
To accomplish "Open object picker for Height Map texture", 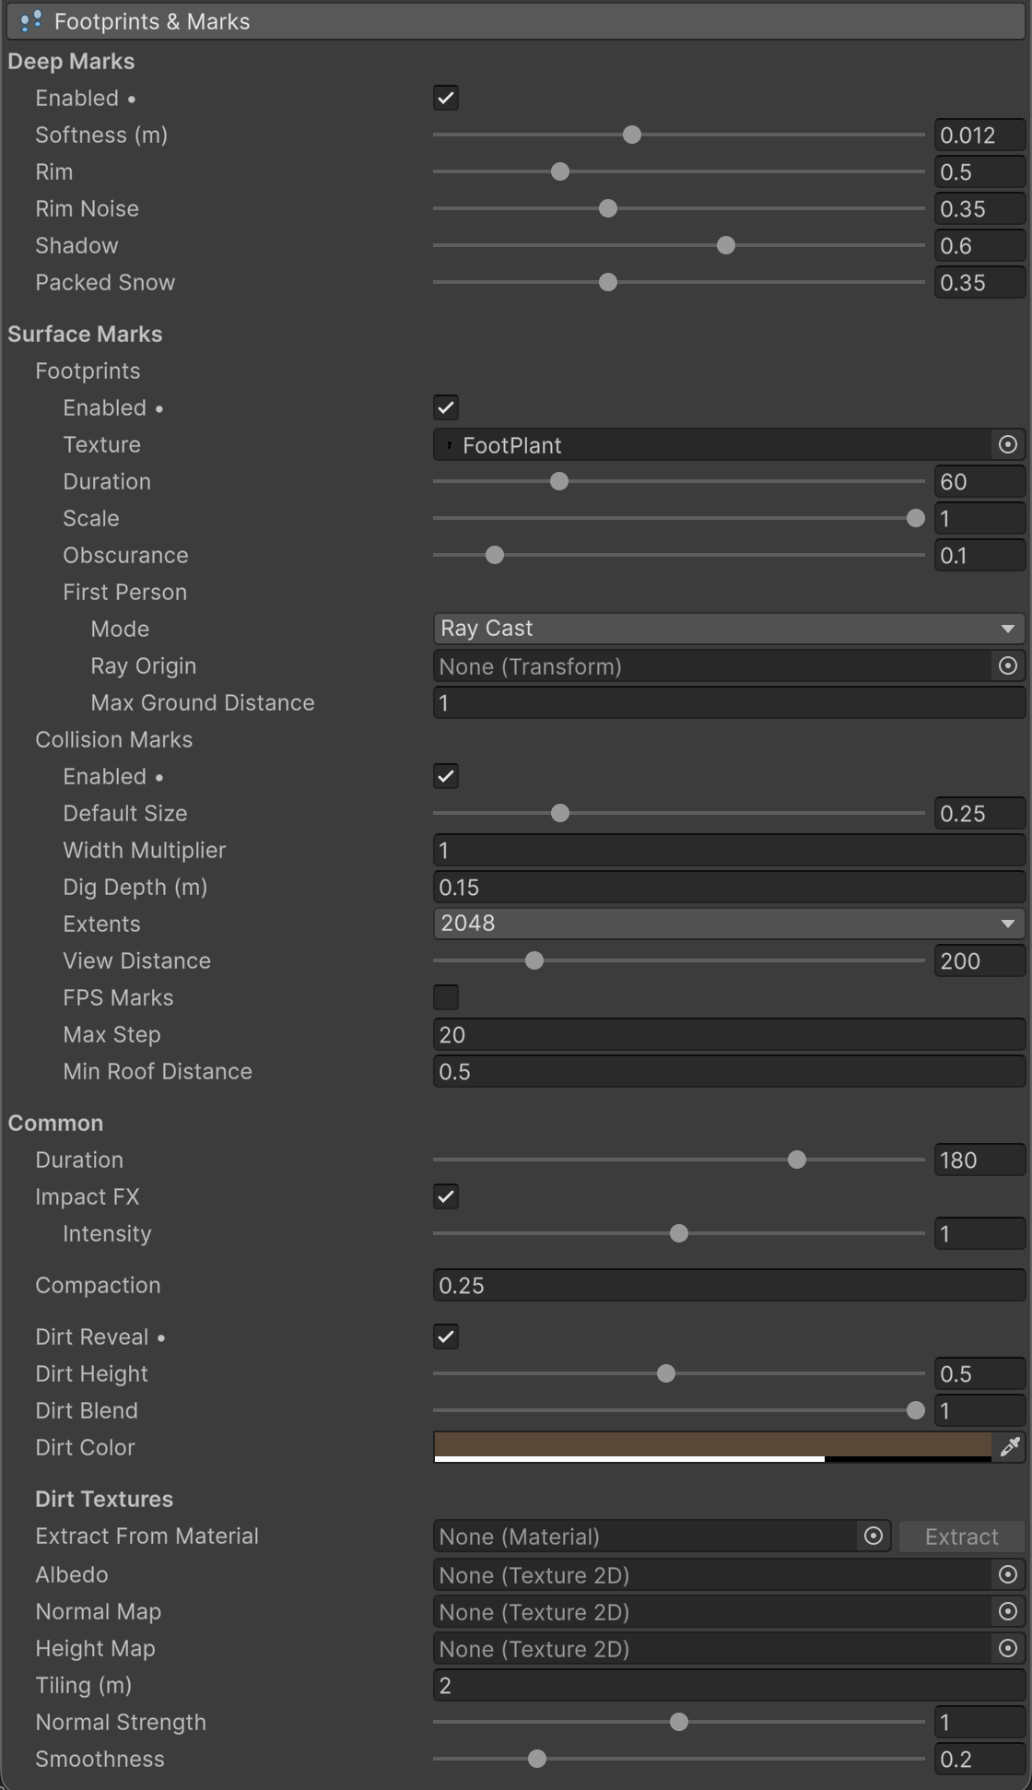I will [1008, 1648].
